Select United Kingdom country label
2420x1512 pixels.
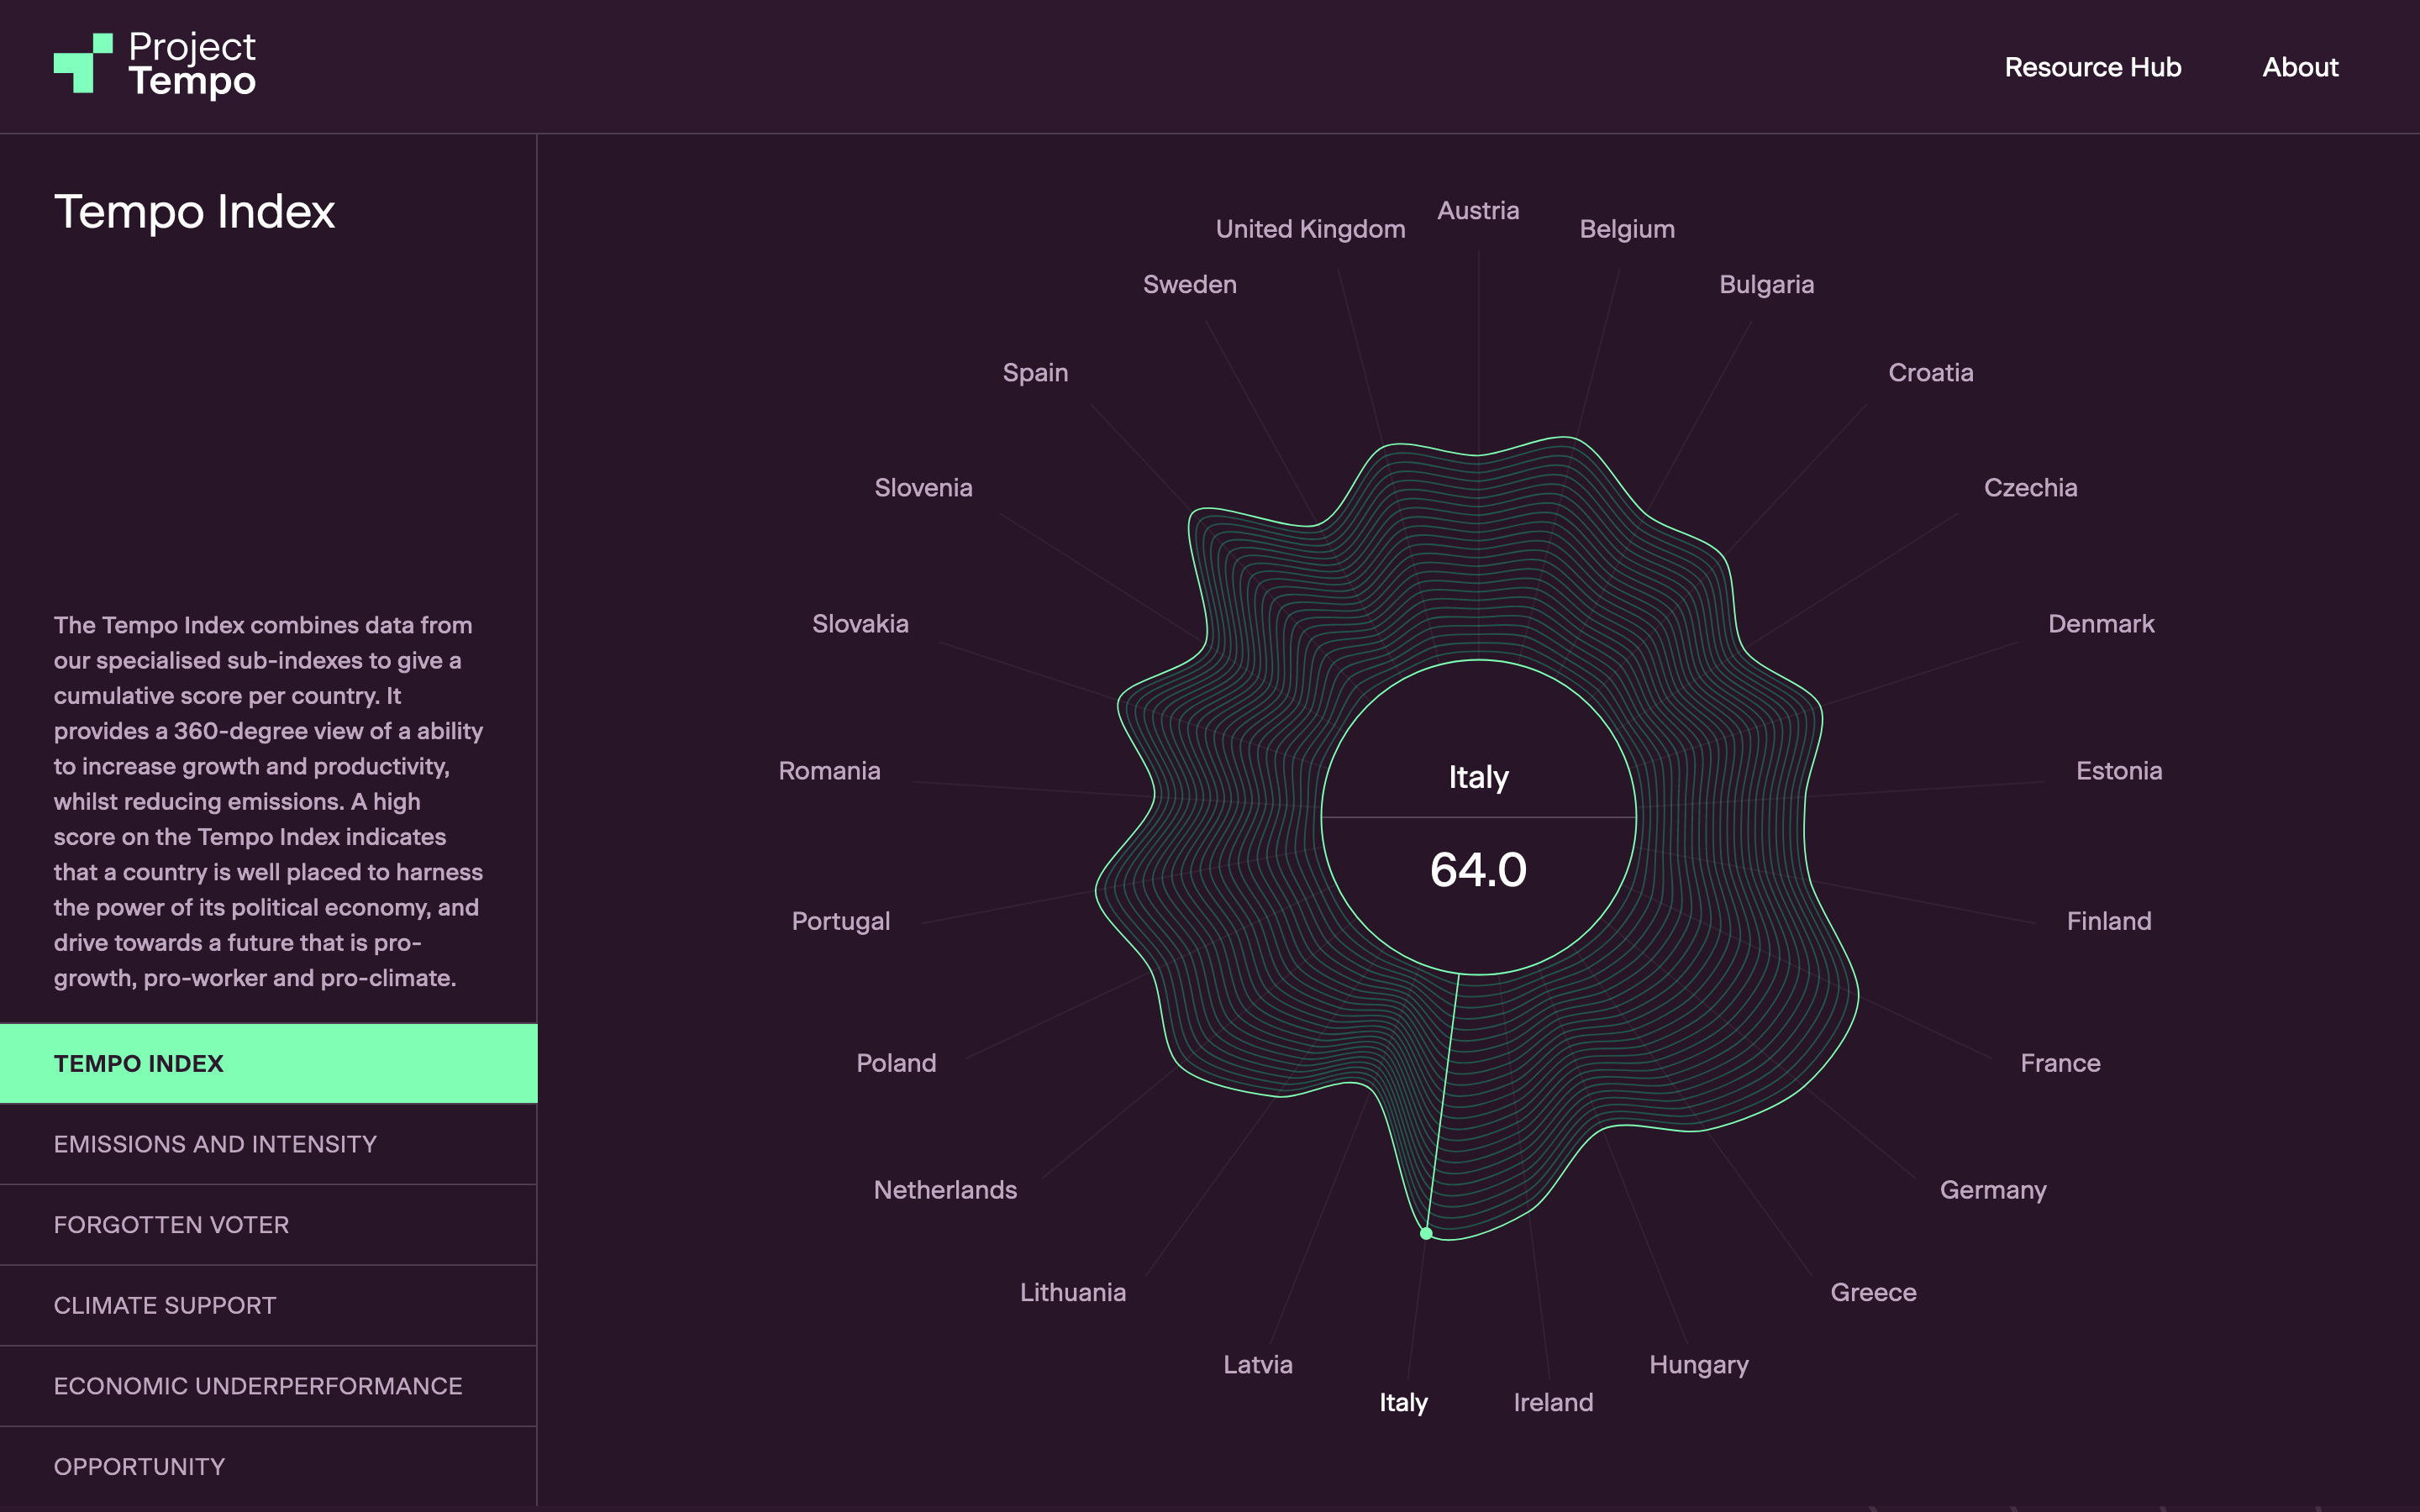tap(1310, 229)
